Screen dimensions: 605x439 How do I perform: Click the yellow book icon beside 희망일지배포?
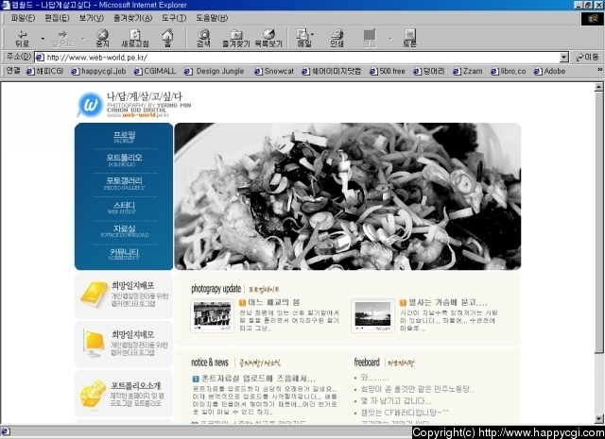pos(94,295)
